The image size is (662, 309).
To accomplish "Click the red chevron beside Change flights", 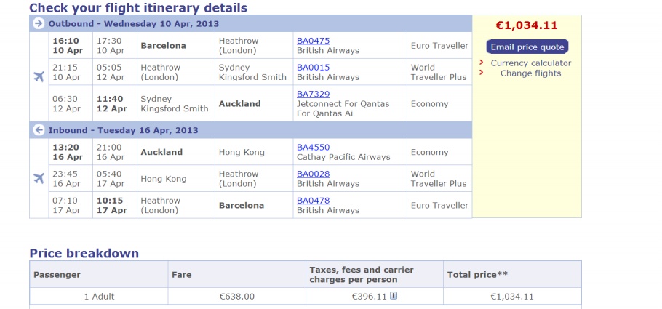I will (482, 73).
